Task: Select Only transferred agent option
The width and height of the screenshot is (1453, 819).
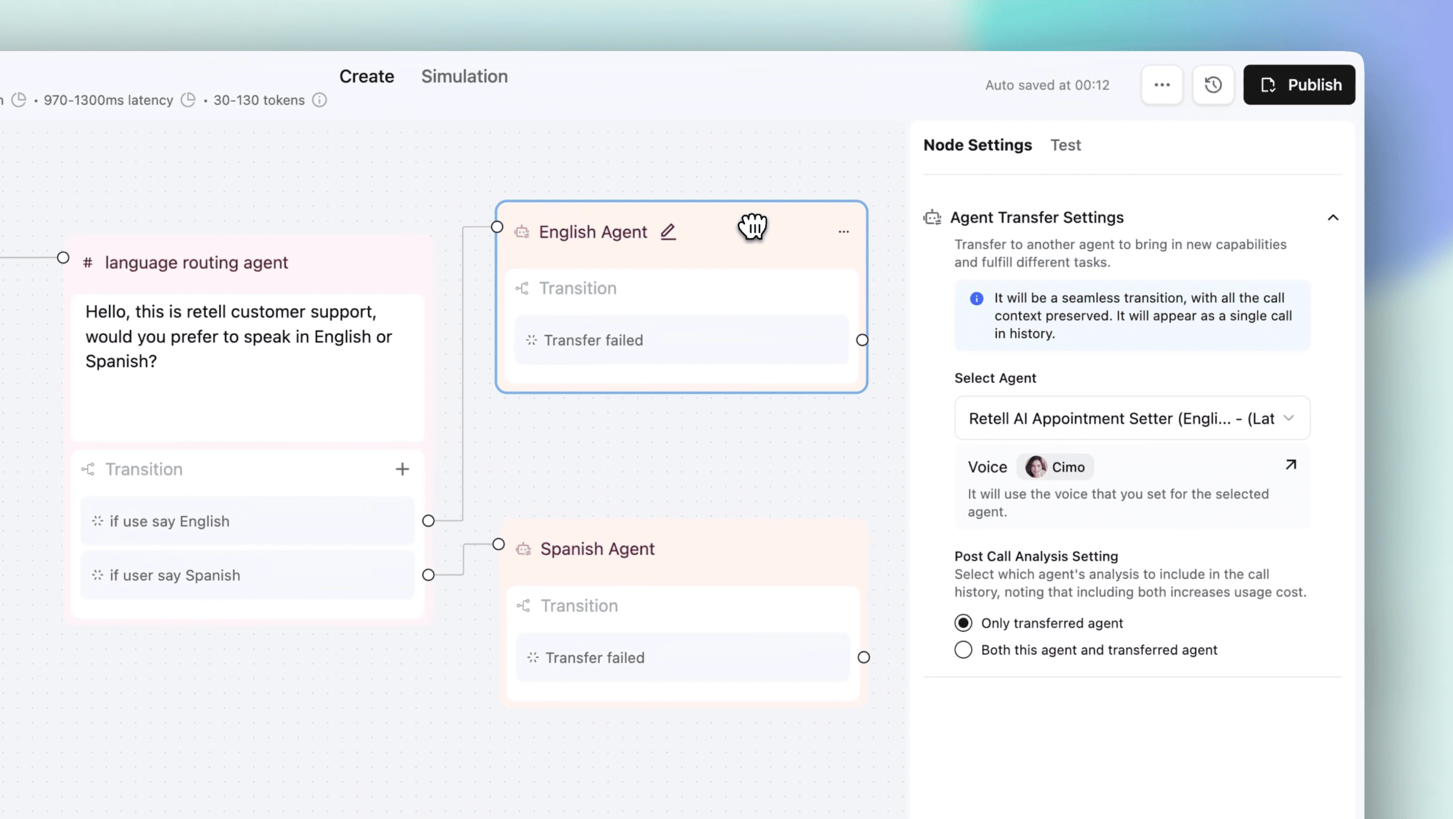Action: (963, 623)
